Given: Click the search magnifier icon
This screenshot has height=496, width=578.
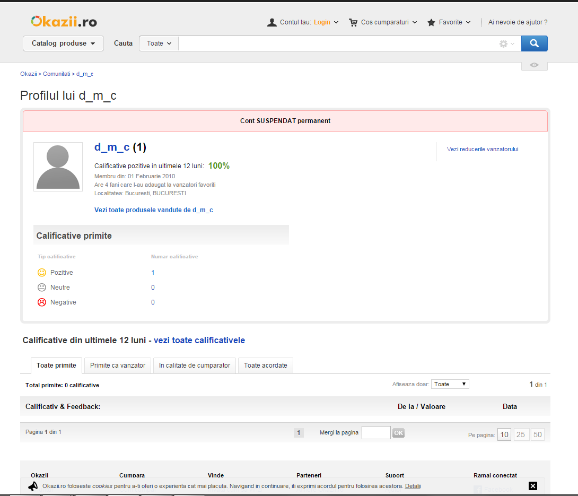Looking at the screenshot, I should coord(534,43).
